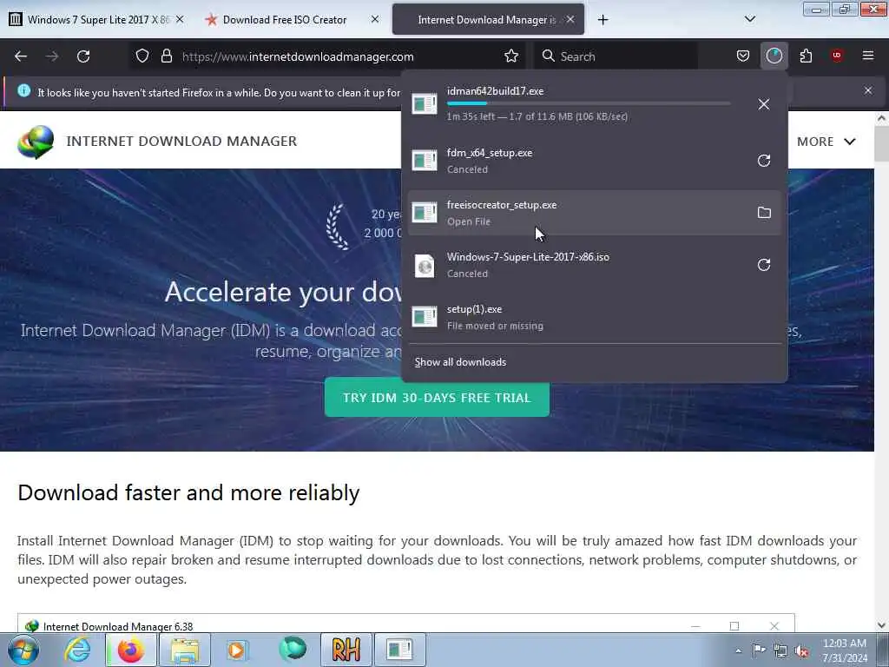This screenshot has height=667, width=889.
Task: Open the Firefox hamburger menu
Action: coord(868,56)
